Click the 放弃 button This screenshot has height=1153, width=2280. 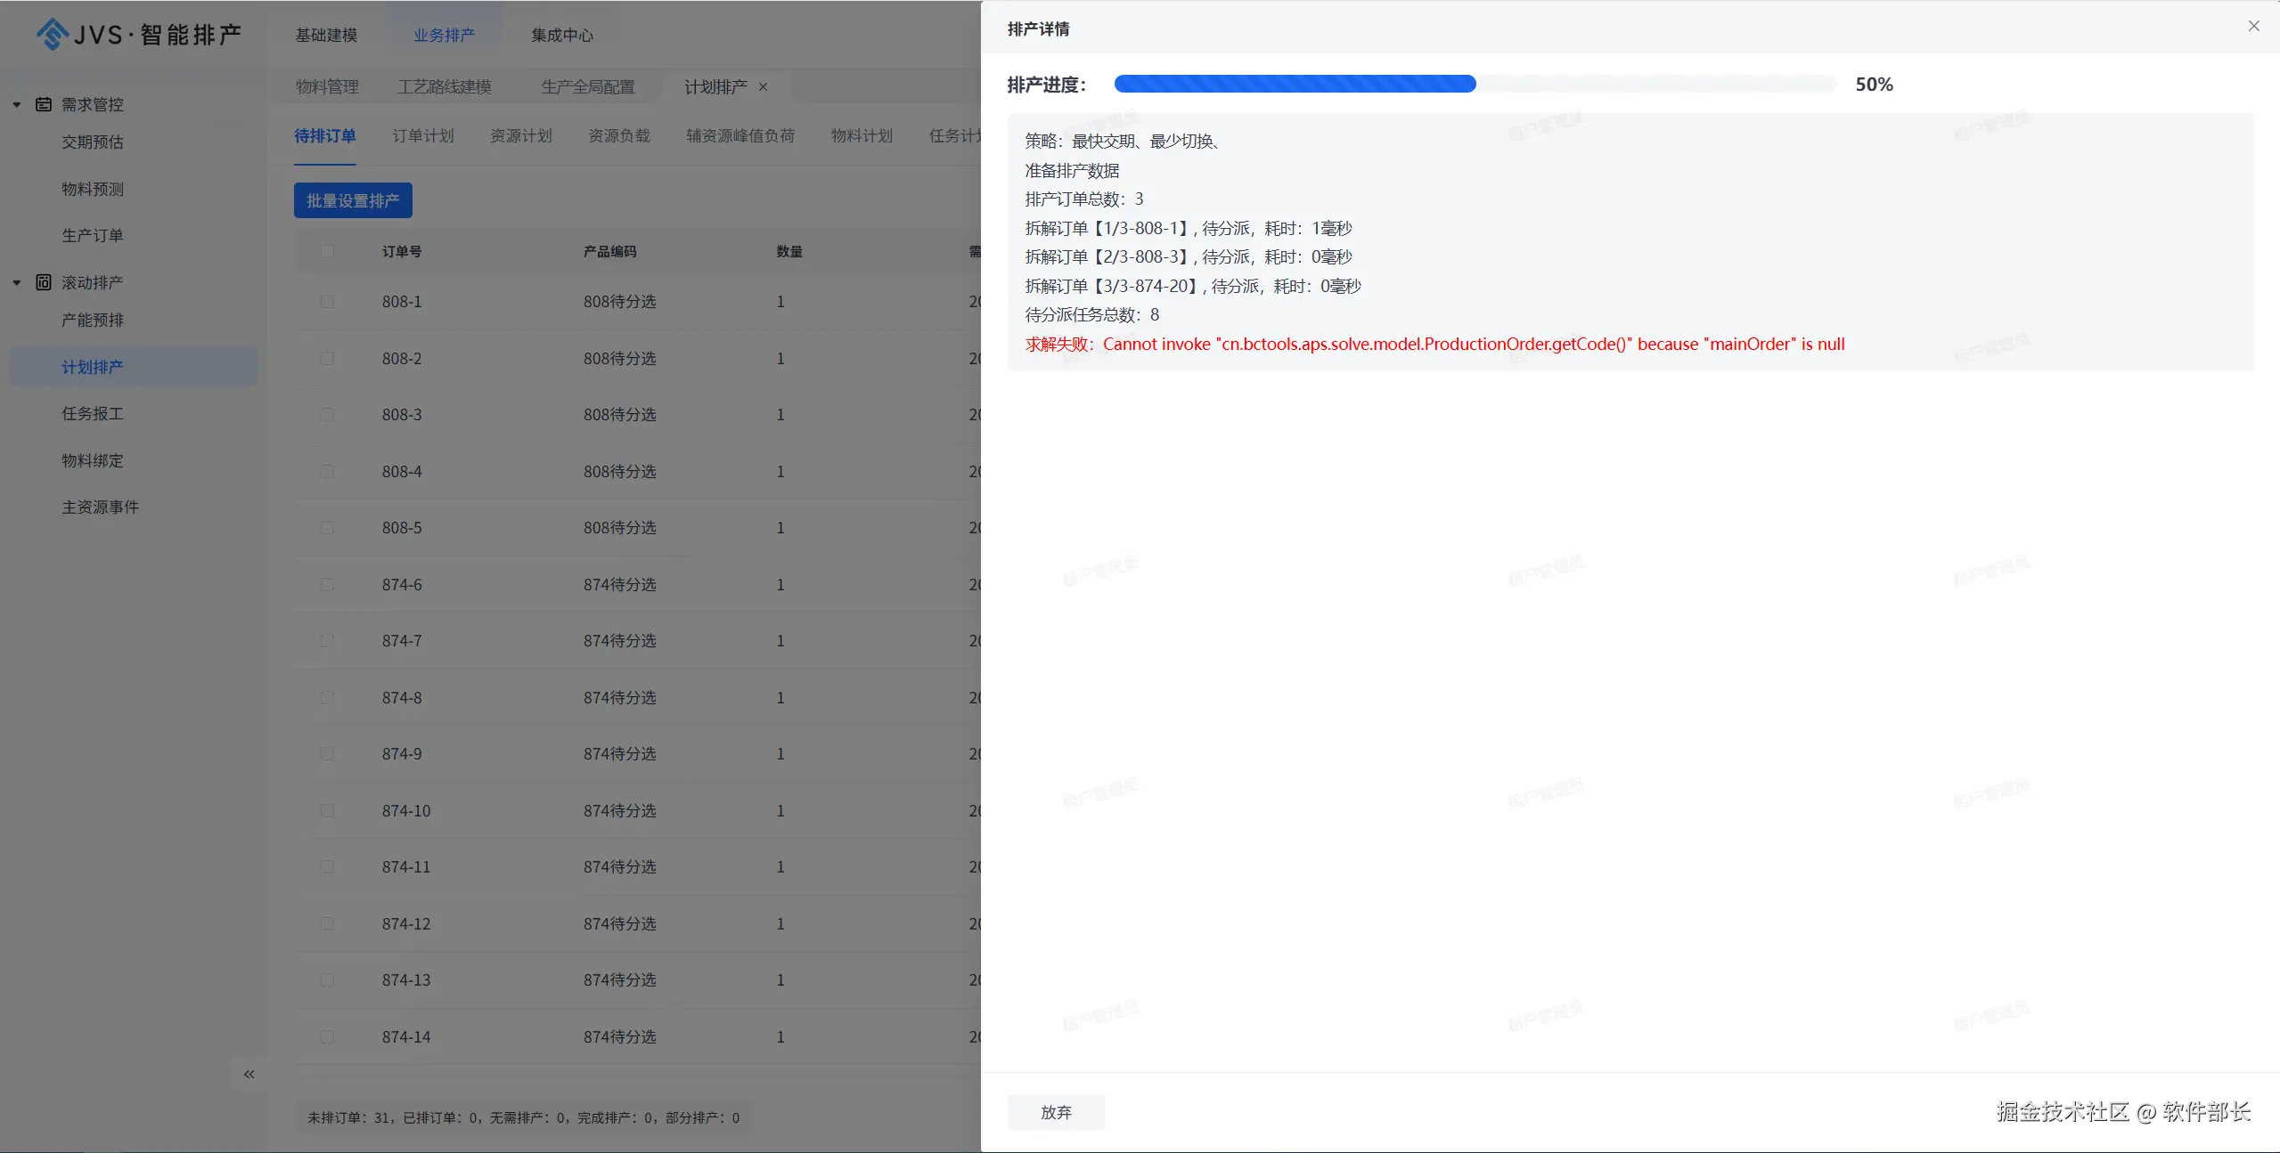click(x=1056, y=1112)
